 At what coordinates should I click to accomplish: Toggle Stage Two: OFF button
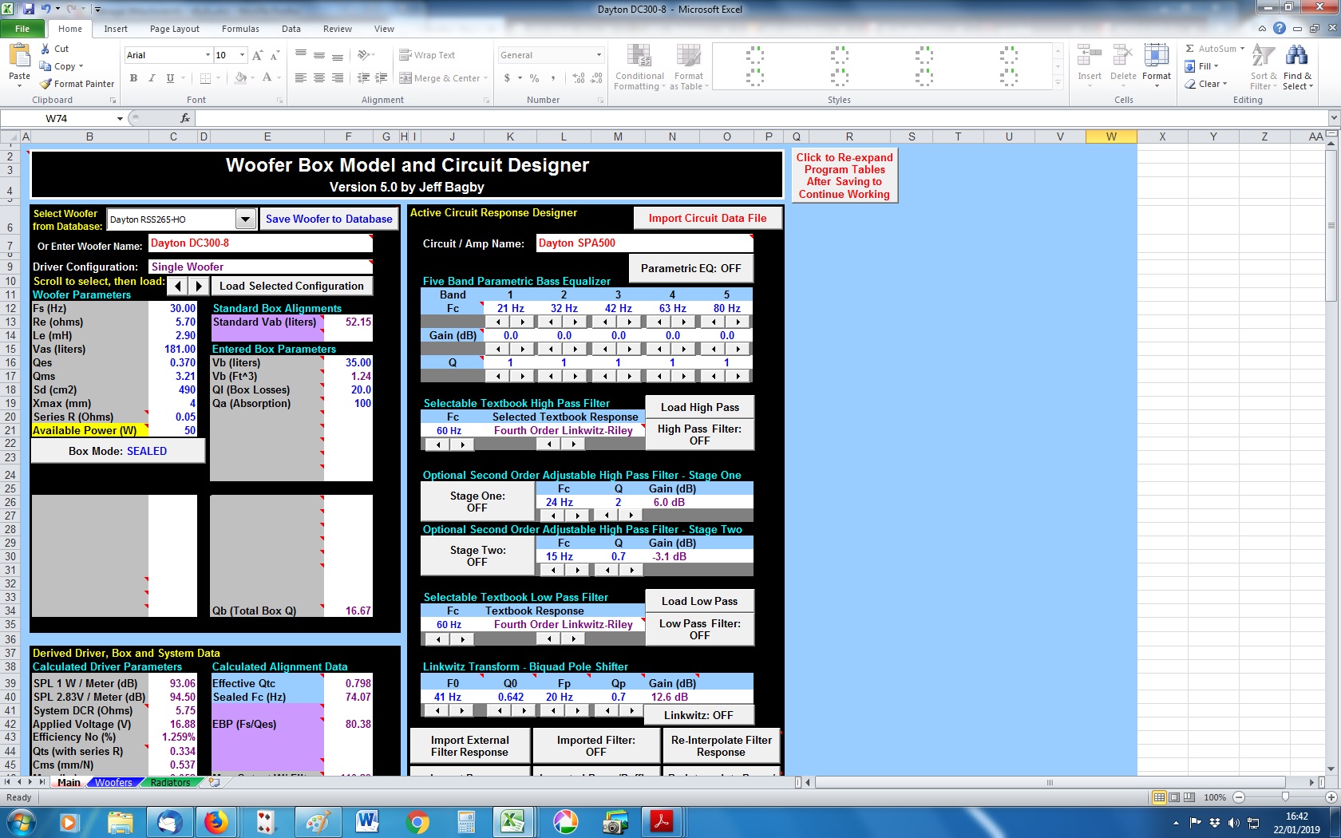click(477, 555)
